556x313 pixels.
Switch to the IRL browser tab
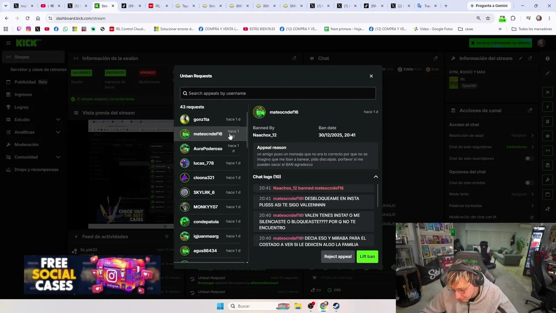click(x=158, y=6)
